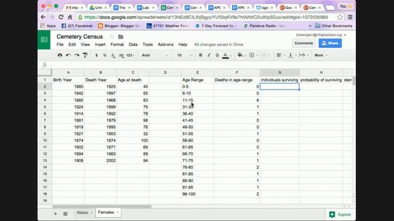This screenshot has width=394, height=221.
Task: Open the Data menu
Action: coord(133,44)
